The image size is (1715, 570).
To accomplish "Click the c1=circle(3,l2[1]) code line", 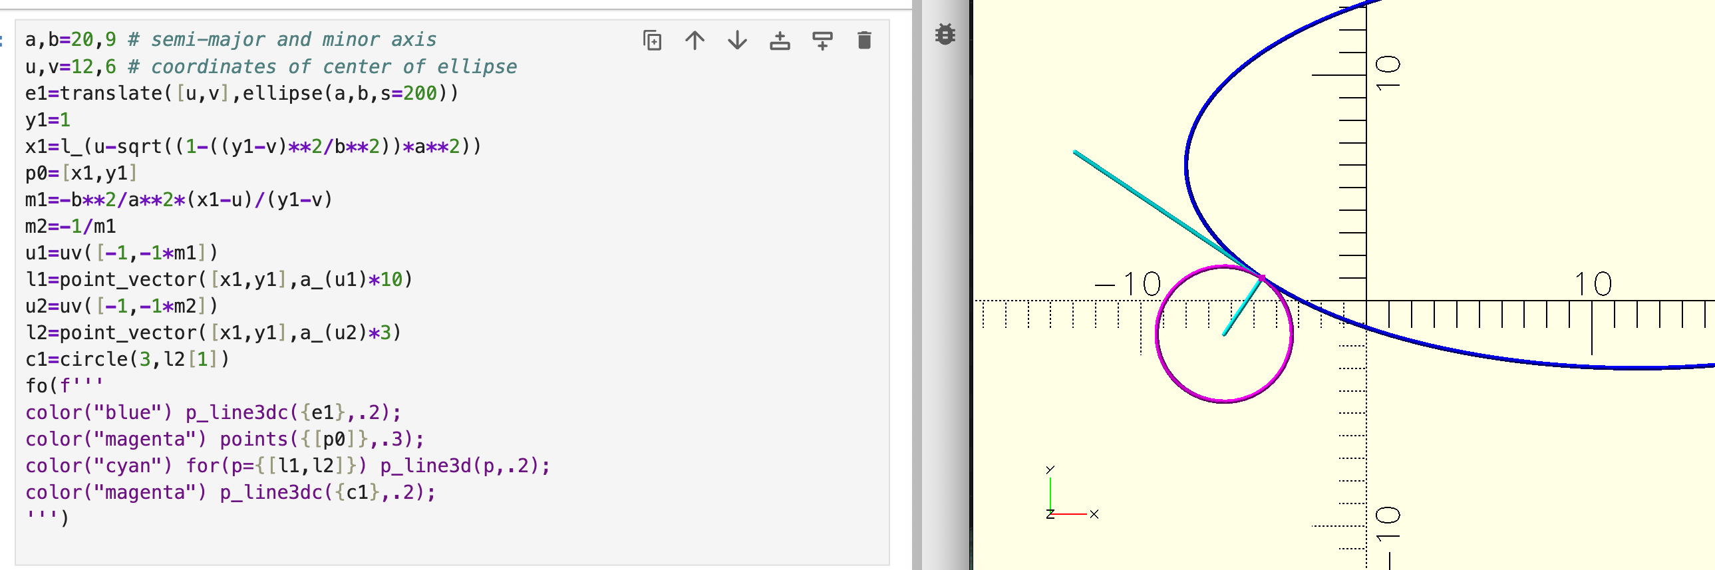I will click(126, 360).
